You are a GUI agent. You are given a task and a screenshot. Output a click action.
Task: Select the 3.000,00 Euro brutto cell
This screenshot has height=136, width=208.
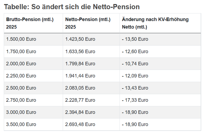[21, 112]
